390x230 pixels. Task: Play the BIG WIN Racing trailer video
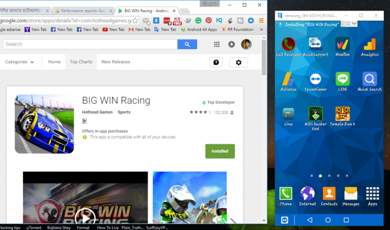point(85,218)
